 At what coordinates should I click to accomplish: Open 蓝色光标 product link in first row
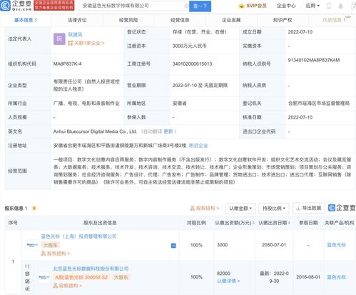(336, 245)
